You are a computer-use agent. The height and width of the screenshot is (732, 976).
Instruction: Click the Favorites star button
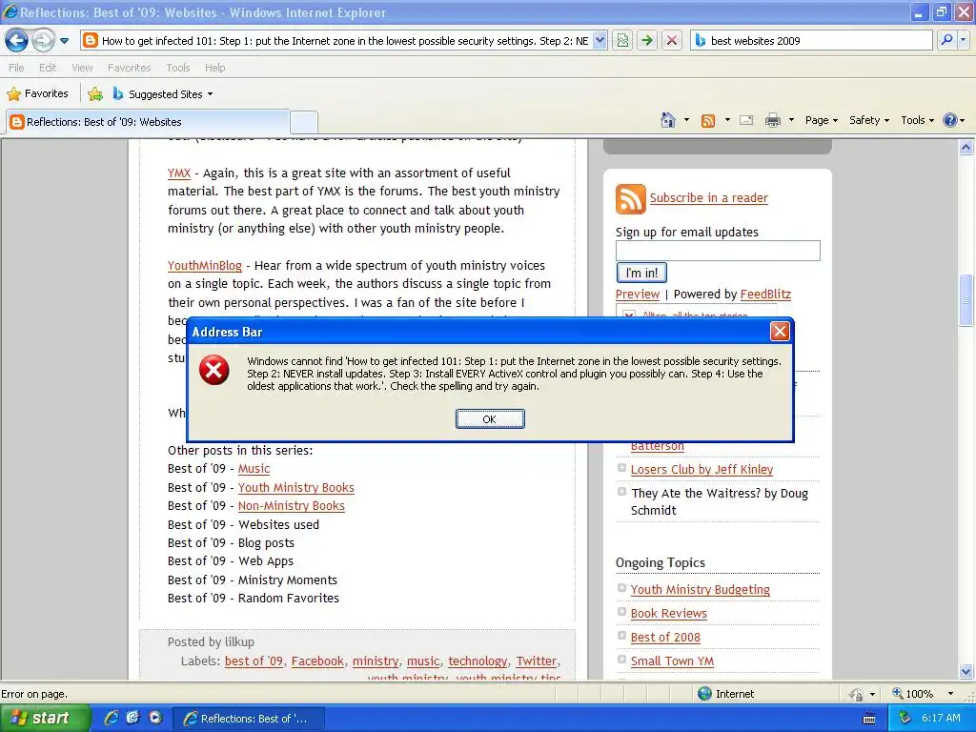click(37, 94)
